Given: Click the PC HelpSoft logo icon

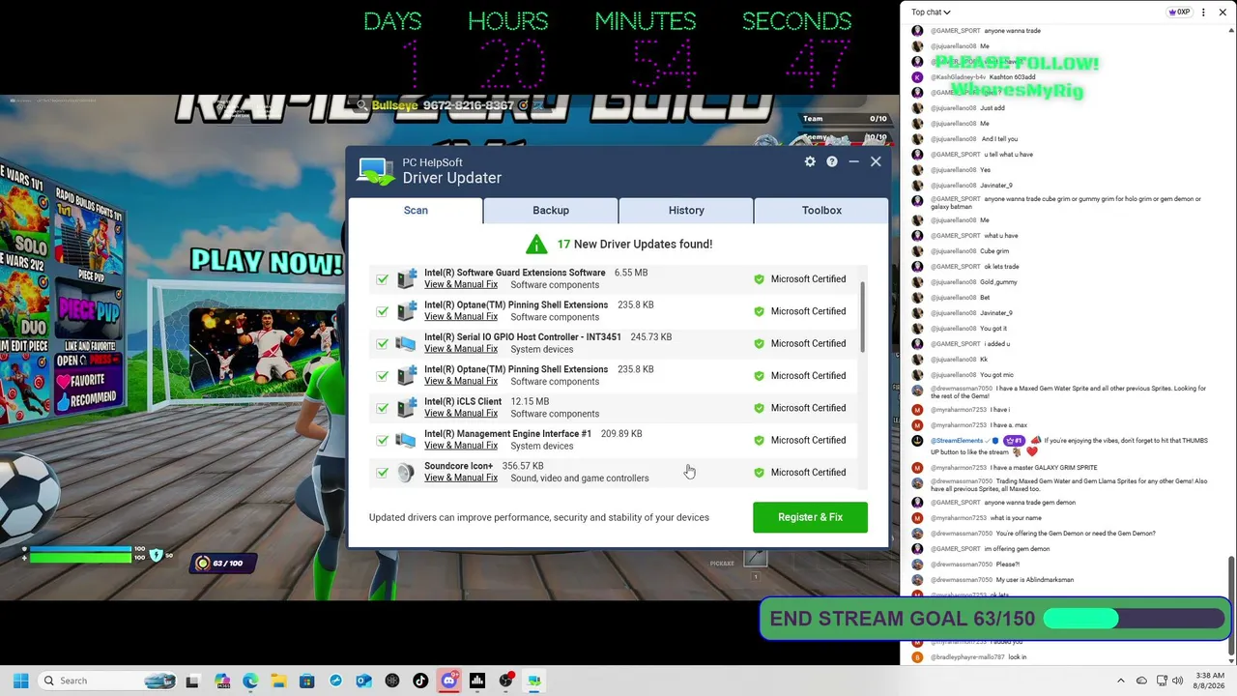Looking at the screenshot, I should [375, 170].
